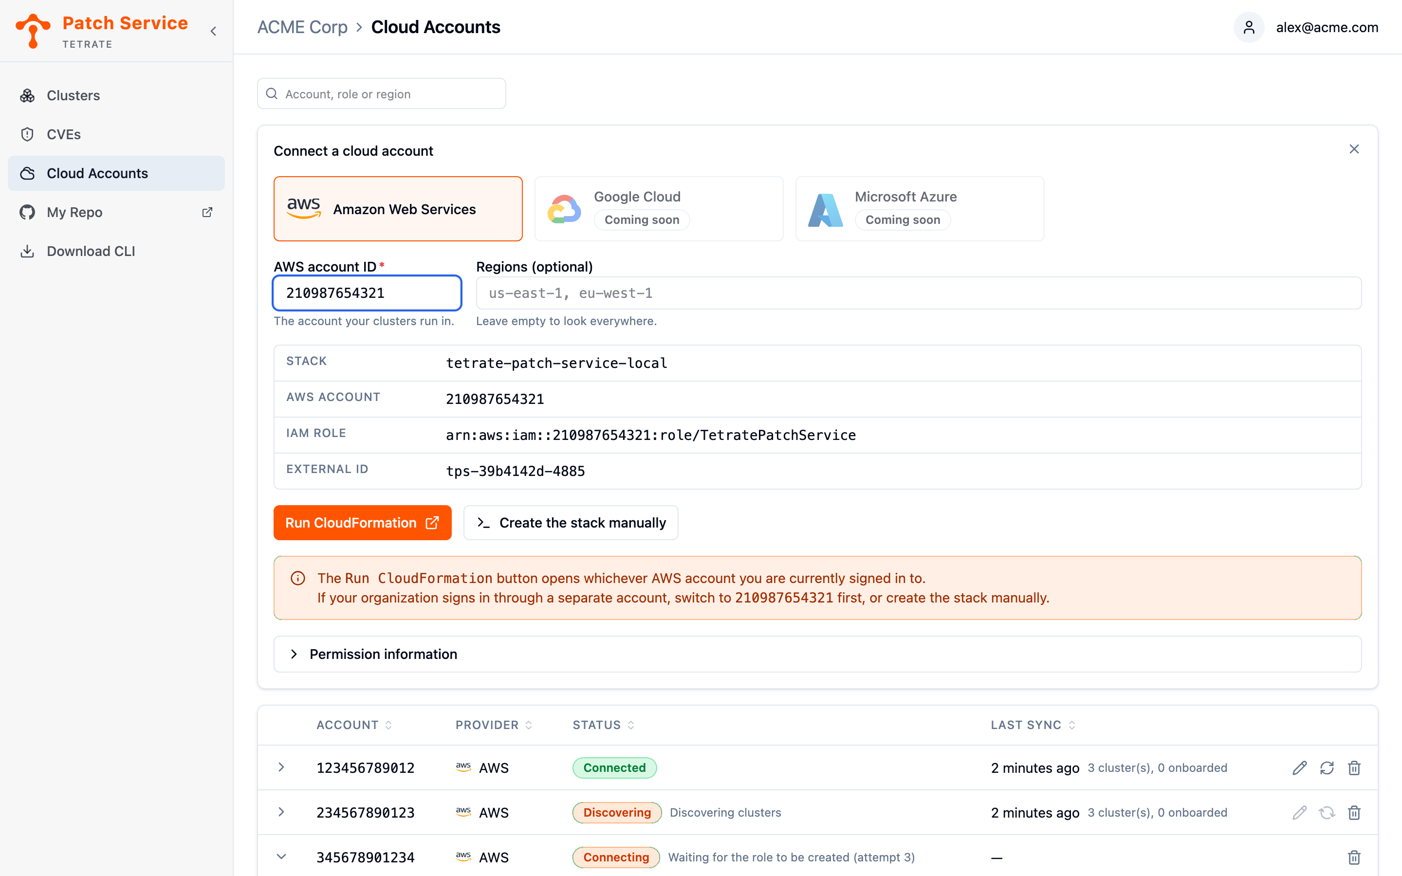Screen dimensions: 1402x876
Task: Select Cloud Accounts in sidebar
Action: pyautogui.click(x=116, y=173)
